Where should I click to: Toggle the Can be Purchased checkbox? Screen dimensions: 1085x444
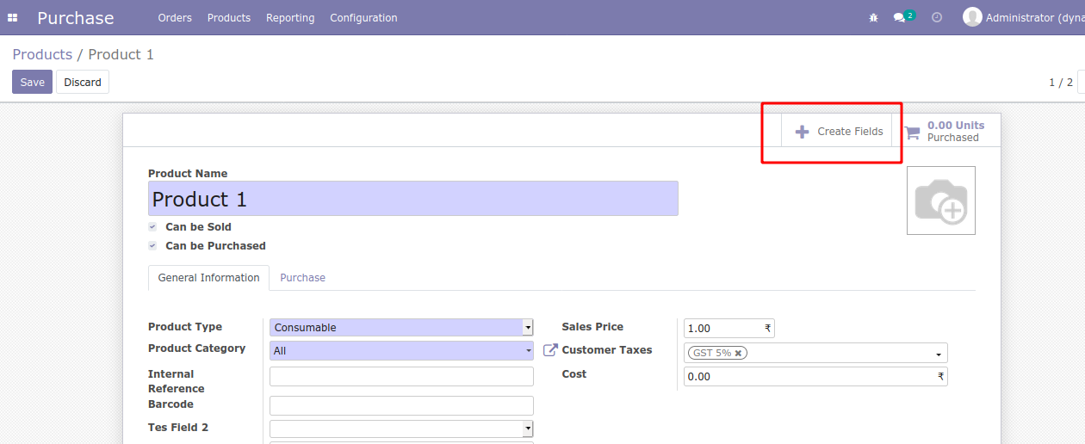pyautogui.click(x=152, y=246)
